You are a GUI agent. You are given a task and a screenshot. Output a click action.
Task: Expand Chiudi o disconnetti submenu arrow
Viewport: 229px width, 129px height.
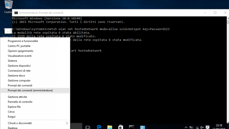67,123
